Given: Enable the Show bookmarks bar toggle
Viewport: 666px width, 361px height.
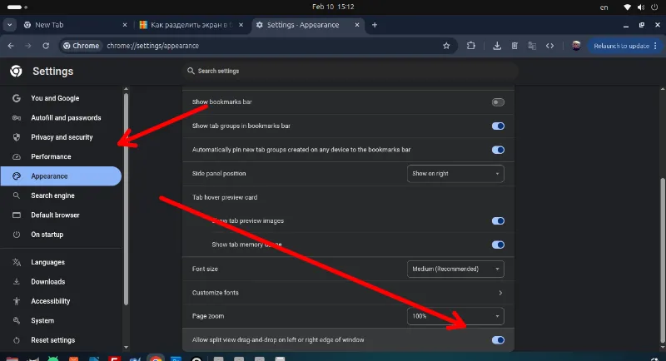Looking at the screenshot, I should [x=498, y=102].
